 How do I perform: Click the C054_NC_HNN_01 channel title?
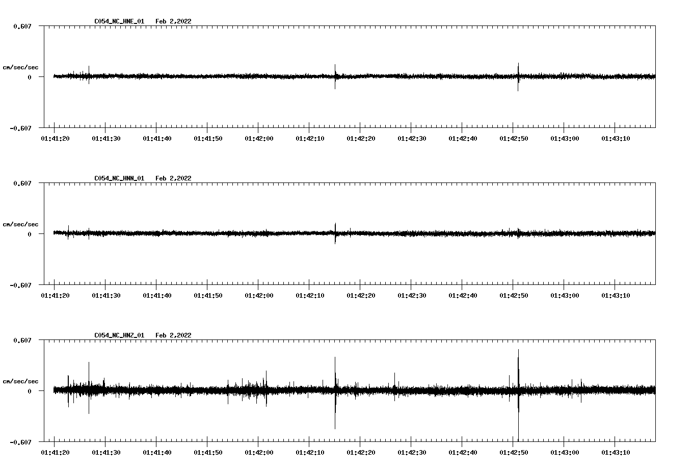[x=119, y=178]
